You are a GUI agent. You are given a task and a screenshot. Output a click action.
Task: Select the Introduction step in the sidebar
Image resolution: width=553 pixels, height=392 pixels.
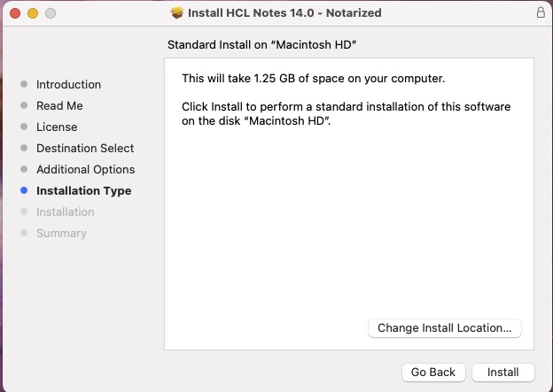click(68, 85)
